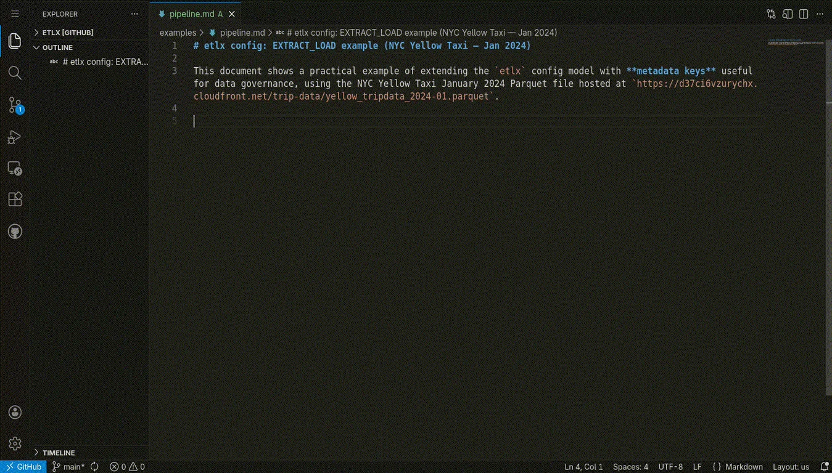This screenshot has width=832, height=473.
Task: Select the Accounts icon
Action: [15, 412]
